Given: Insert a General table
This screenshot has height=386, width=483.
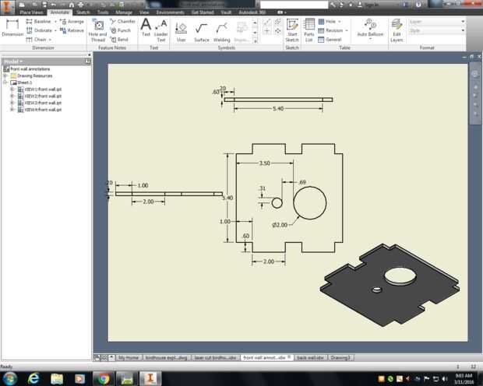Looking at the screenshot, I should (330, 40).
